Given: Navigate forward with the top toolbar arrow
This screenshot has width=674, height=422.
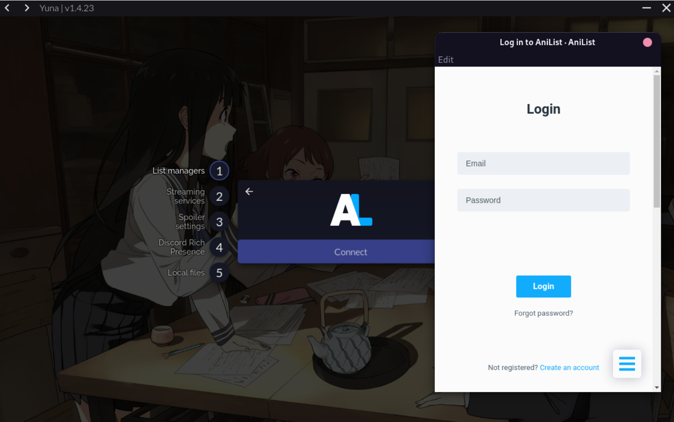Looking at the screenshot, I should click(x=26, y=8).
